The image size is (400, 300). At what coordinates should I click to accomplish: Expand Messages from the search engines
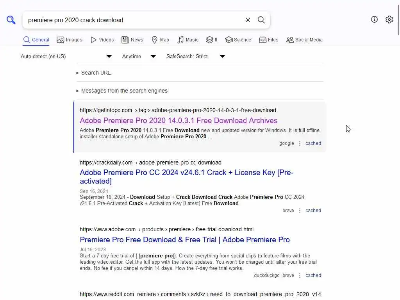(x=122, y=91)
